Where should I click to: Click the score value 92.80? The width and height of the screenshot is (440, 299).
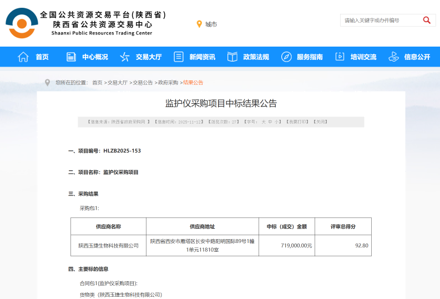tap(362, 246)
